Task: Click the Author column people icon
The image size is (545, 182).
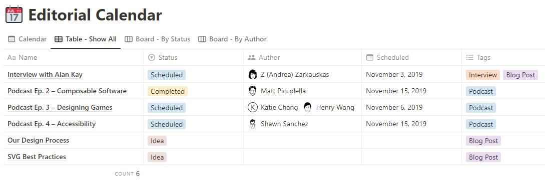Action: [x=252, y=57]
